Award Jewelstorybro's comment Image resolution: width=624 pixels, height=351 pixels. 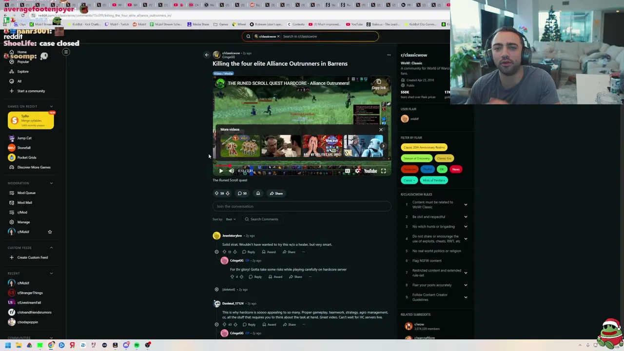click(x=269, y=252)
